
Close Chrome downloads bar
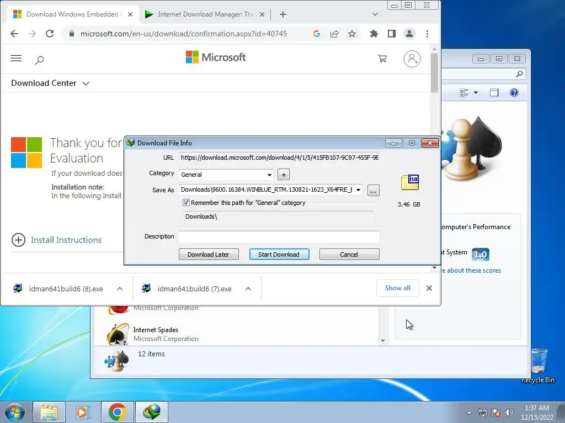(x=429, y=288)
